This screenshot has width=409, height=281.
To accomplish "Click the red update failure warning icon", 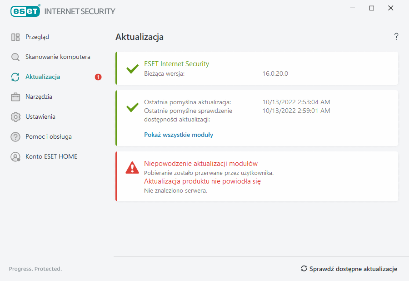I will (x=132, y=168).
